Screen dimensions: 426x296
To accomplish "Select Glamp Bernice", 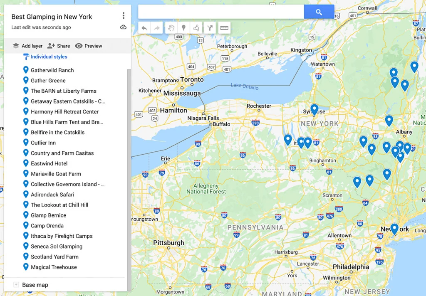I will click(x=48, y=215).
